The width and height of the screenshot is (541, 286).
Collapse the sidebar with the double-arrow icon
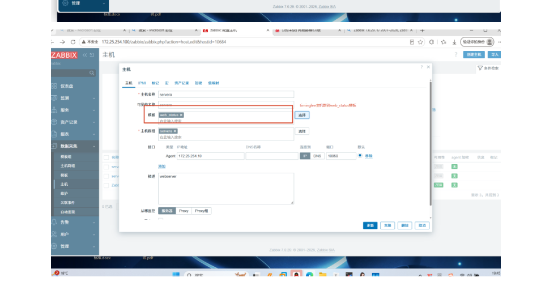point(85,55)
